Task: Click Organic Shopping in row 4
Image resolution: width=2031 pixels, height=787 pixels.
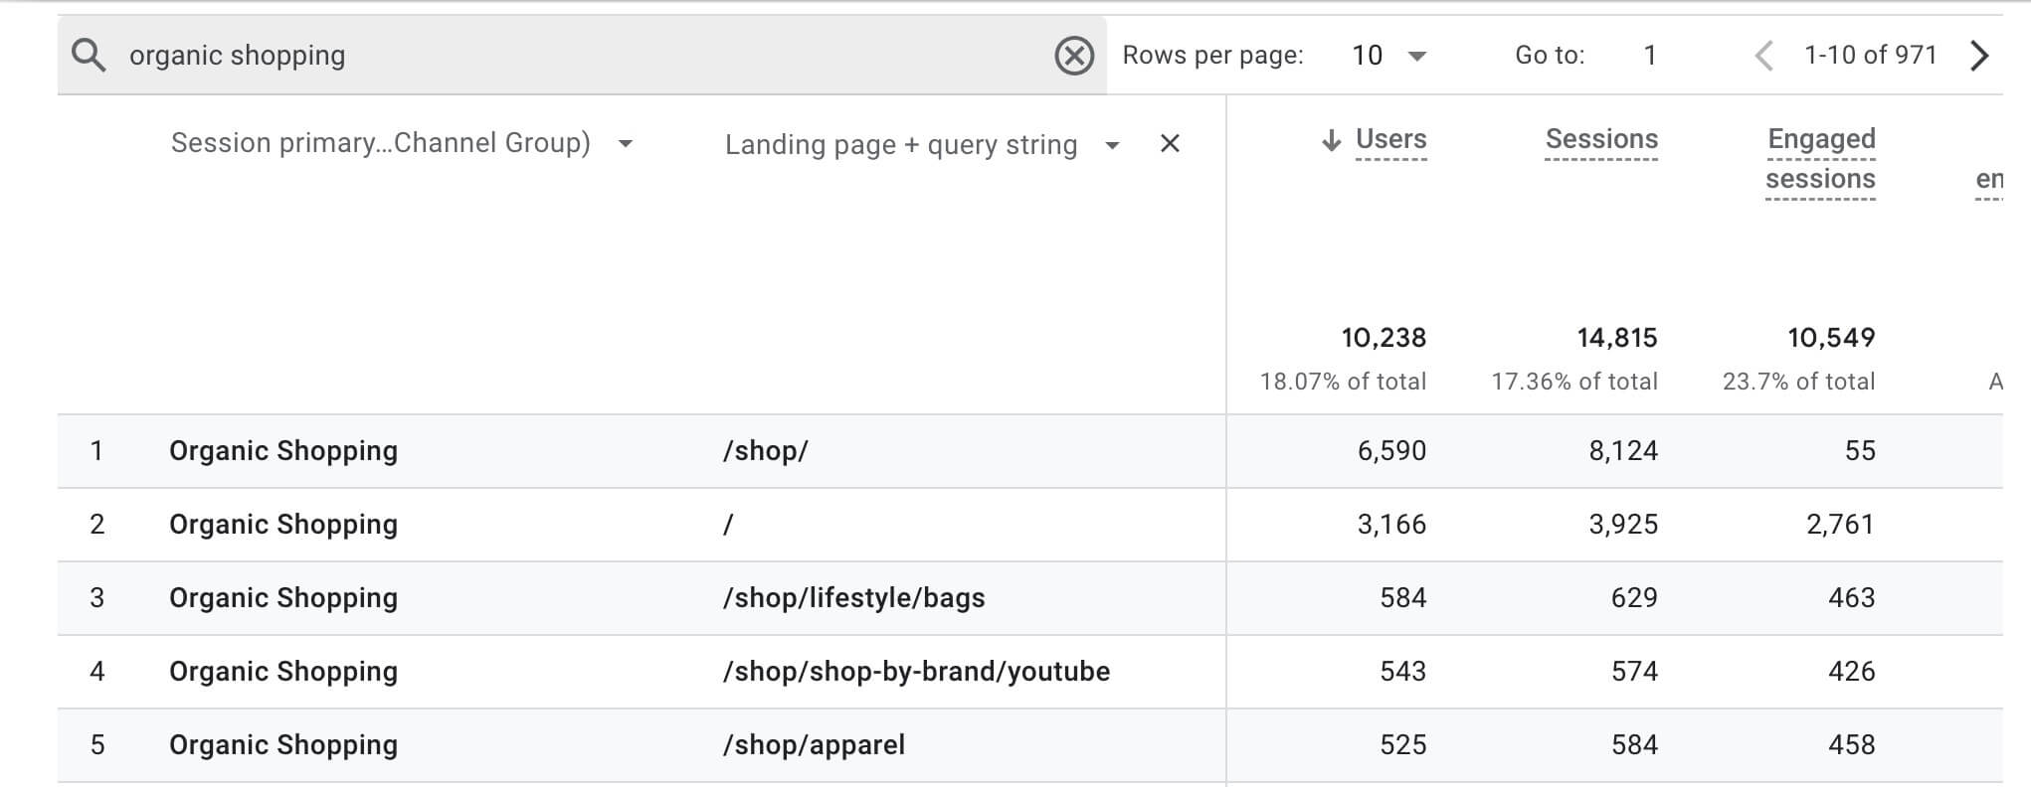Action: 283,672
